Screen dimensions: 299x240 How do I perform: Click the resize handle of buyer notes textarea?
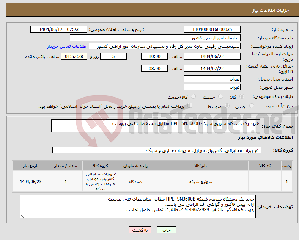click(22, 216)
